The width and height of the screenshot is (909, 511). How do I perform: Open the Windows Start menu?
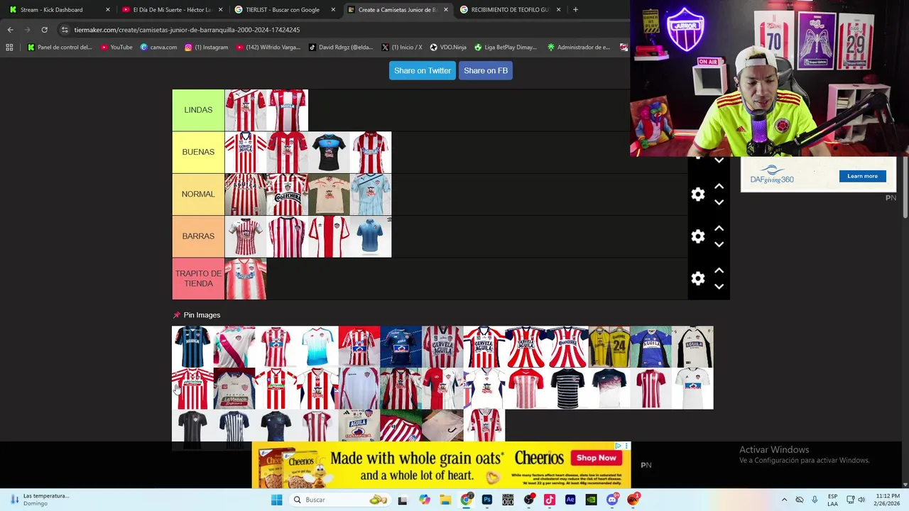click(x=276, y=500)
